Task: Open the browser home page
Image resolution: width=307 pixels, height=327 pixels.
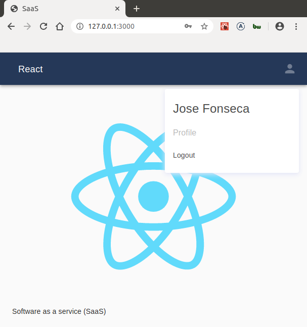Action: pos(60,26)
